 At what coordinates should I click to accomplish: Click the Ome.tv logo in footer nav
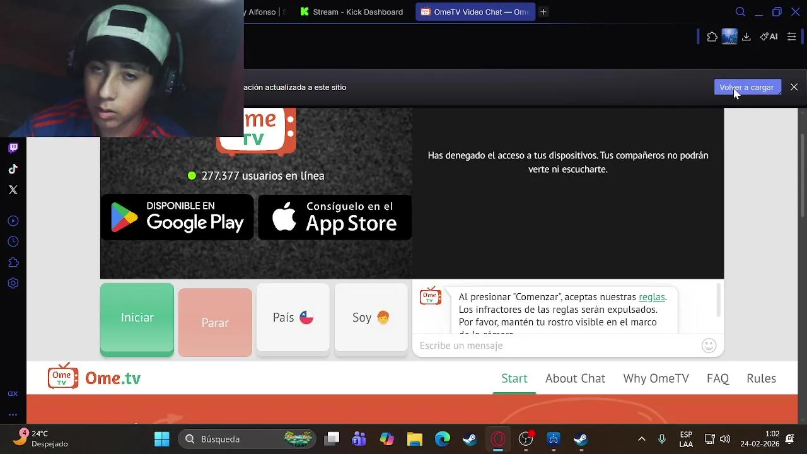pos(95,376)
